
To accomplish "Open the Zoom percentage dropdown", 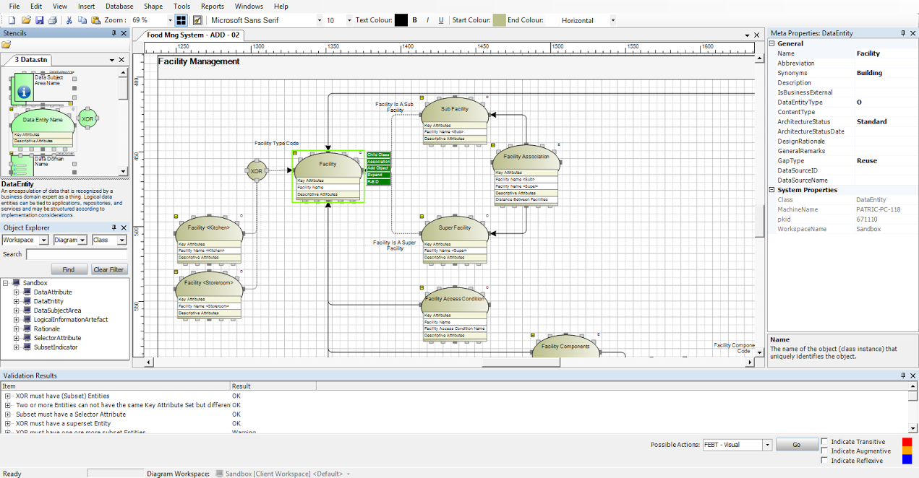I will [170, 20].
